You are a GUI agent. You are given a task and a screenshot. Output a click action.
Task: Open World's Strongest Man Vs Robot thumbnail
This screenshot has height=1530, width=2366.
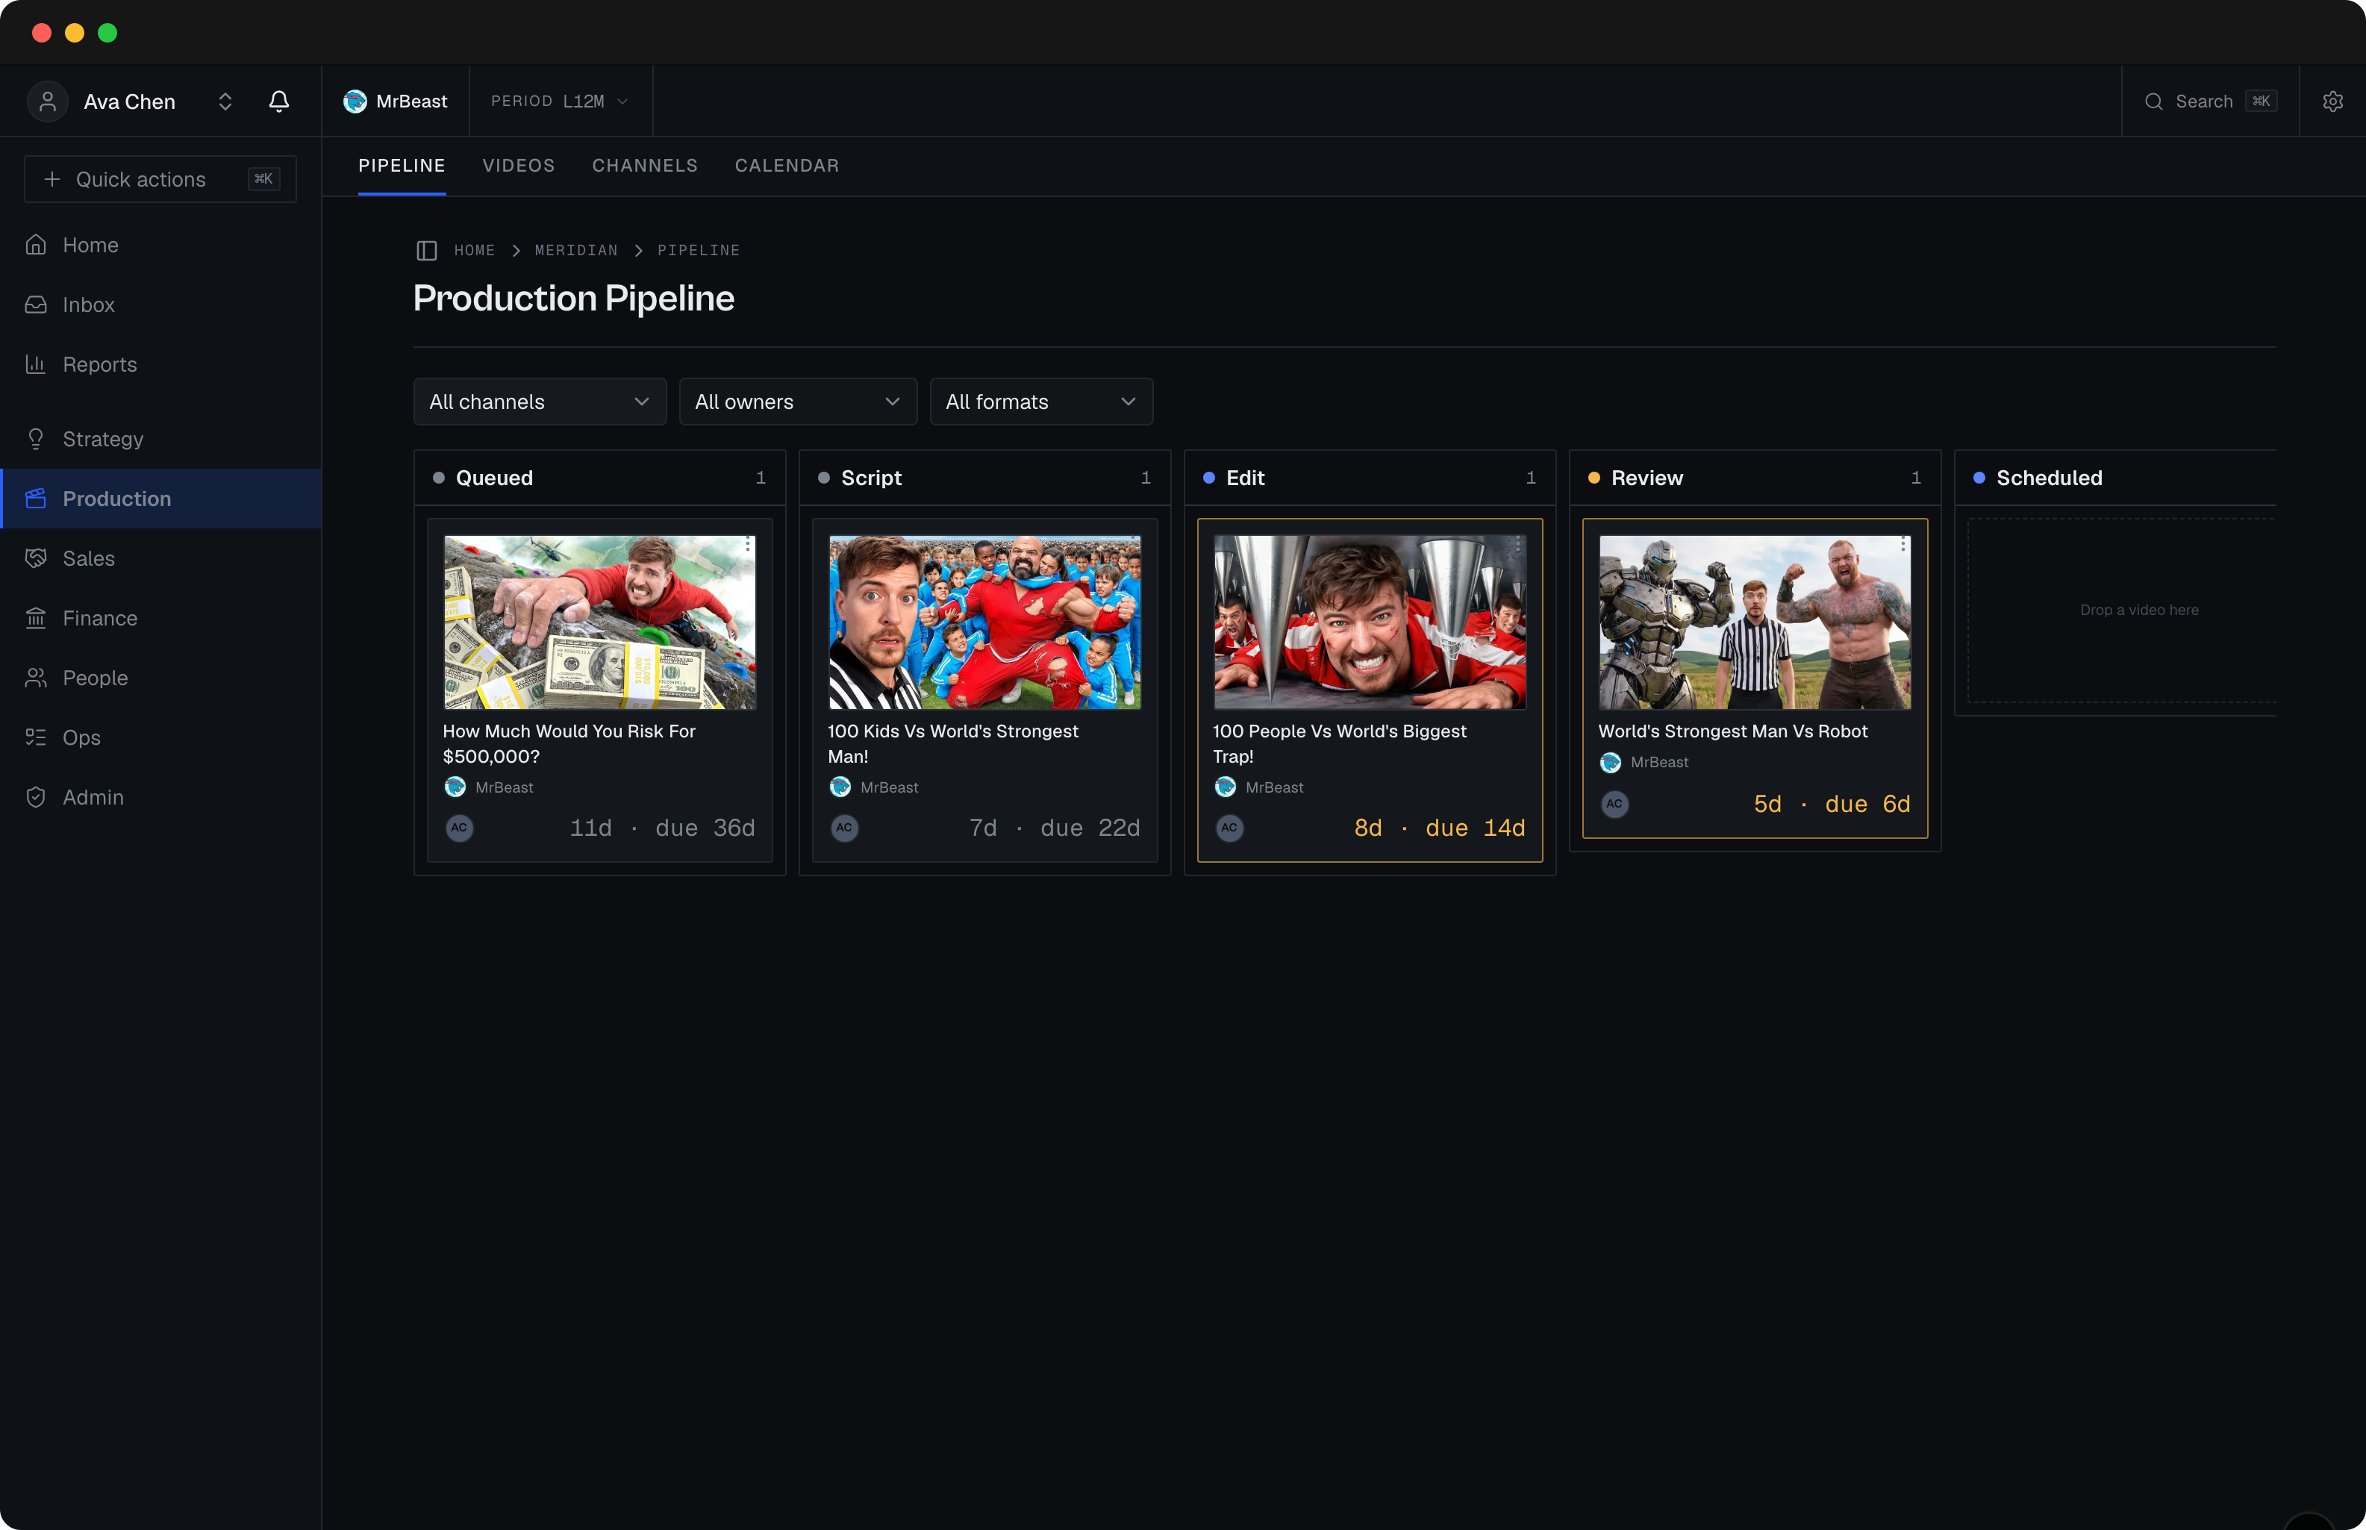(1754, 622)
